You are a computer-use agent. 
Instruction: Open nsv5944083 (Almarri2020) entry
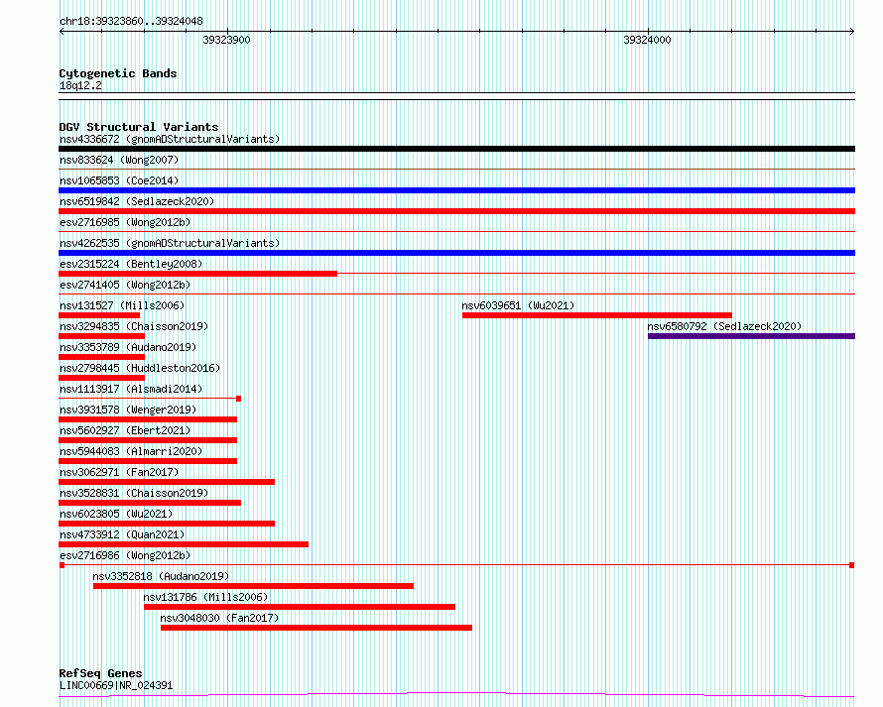tap(131, 451)
